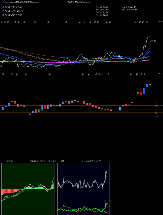The width and height of the screenshot is (163, 215).
Task: Select the 'DOW MT: 40.12' legend text
Action: (14, 11)
